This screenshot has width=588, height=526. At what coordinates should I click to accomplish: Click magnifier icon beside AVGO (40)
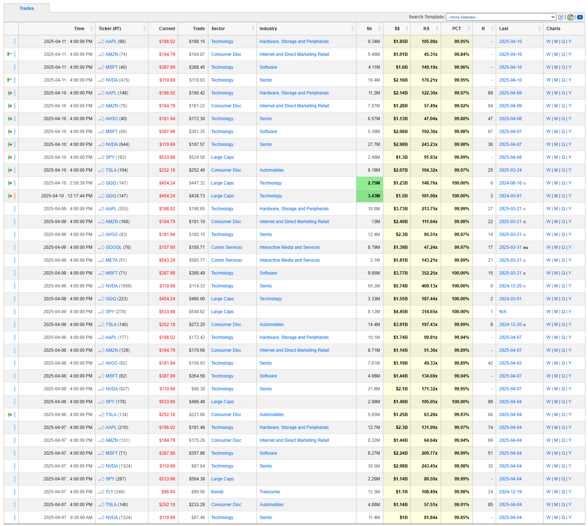(101, 119)
